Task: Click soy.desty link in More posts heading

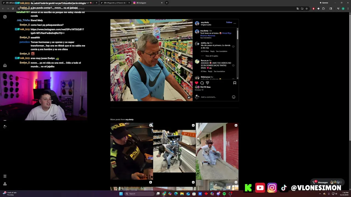Action: (x=129, y=120)
